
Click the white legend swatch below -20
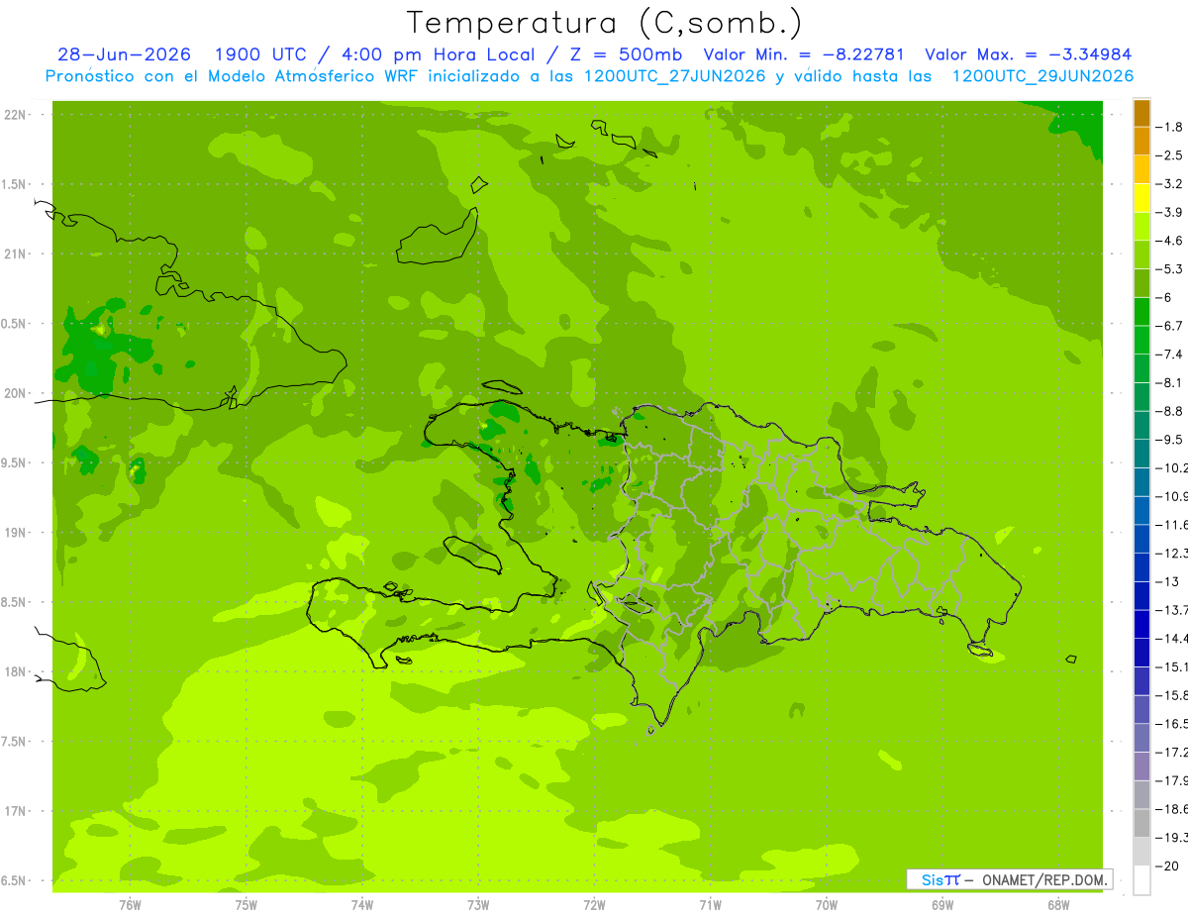click(1141, 880)
